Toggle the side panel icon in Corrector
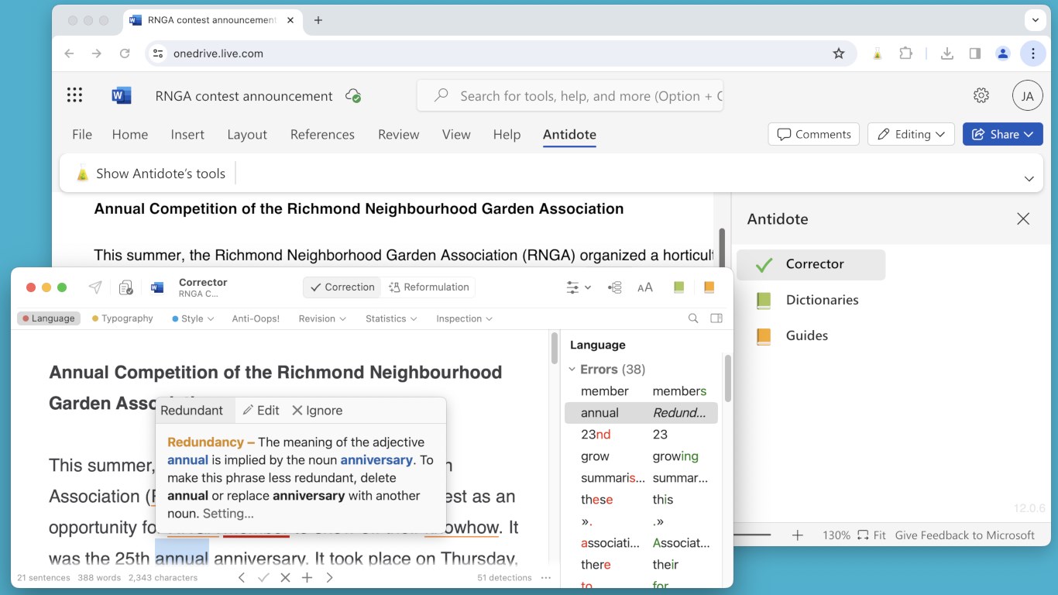 (x=716, y=318)
